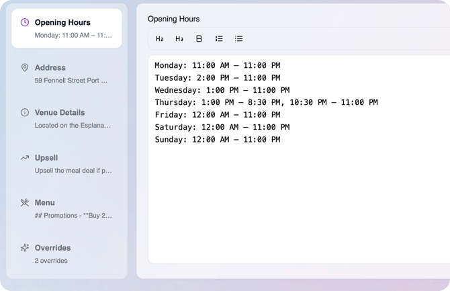Click the Saturday hours line
This screenshot has width=450, height=291.
tap(222, 127)
